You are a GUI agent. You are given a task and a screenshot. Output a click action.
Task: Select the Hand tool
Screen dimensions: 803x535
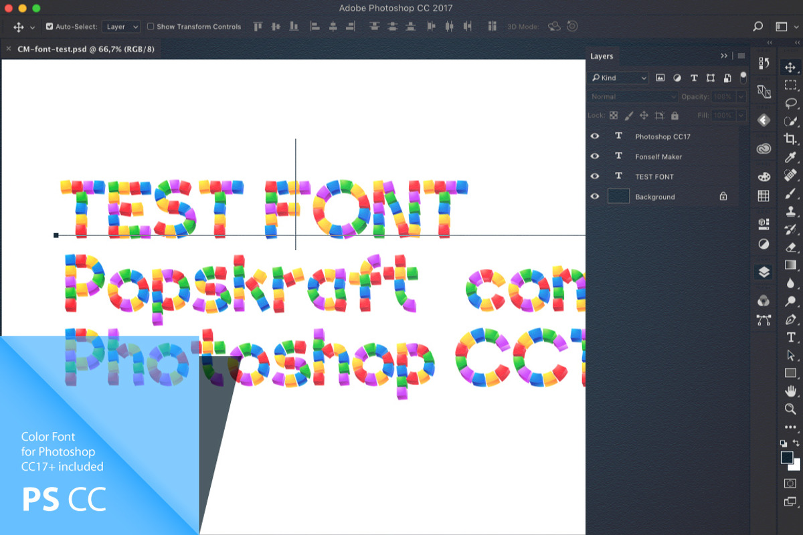click(790, 391)
